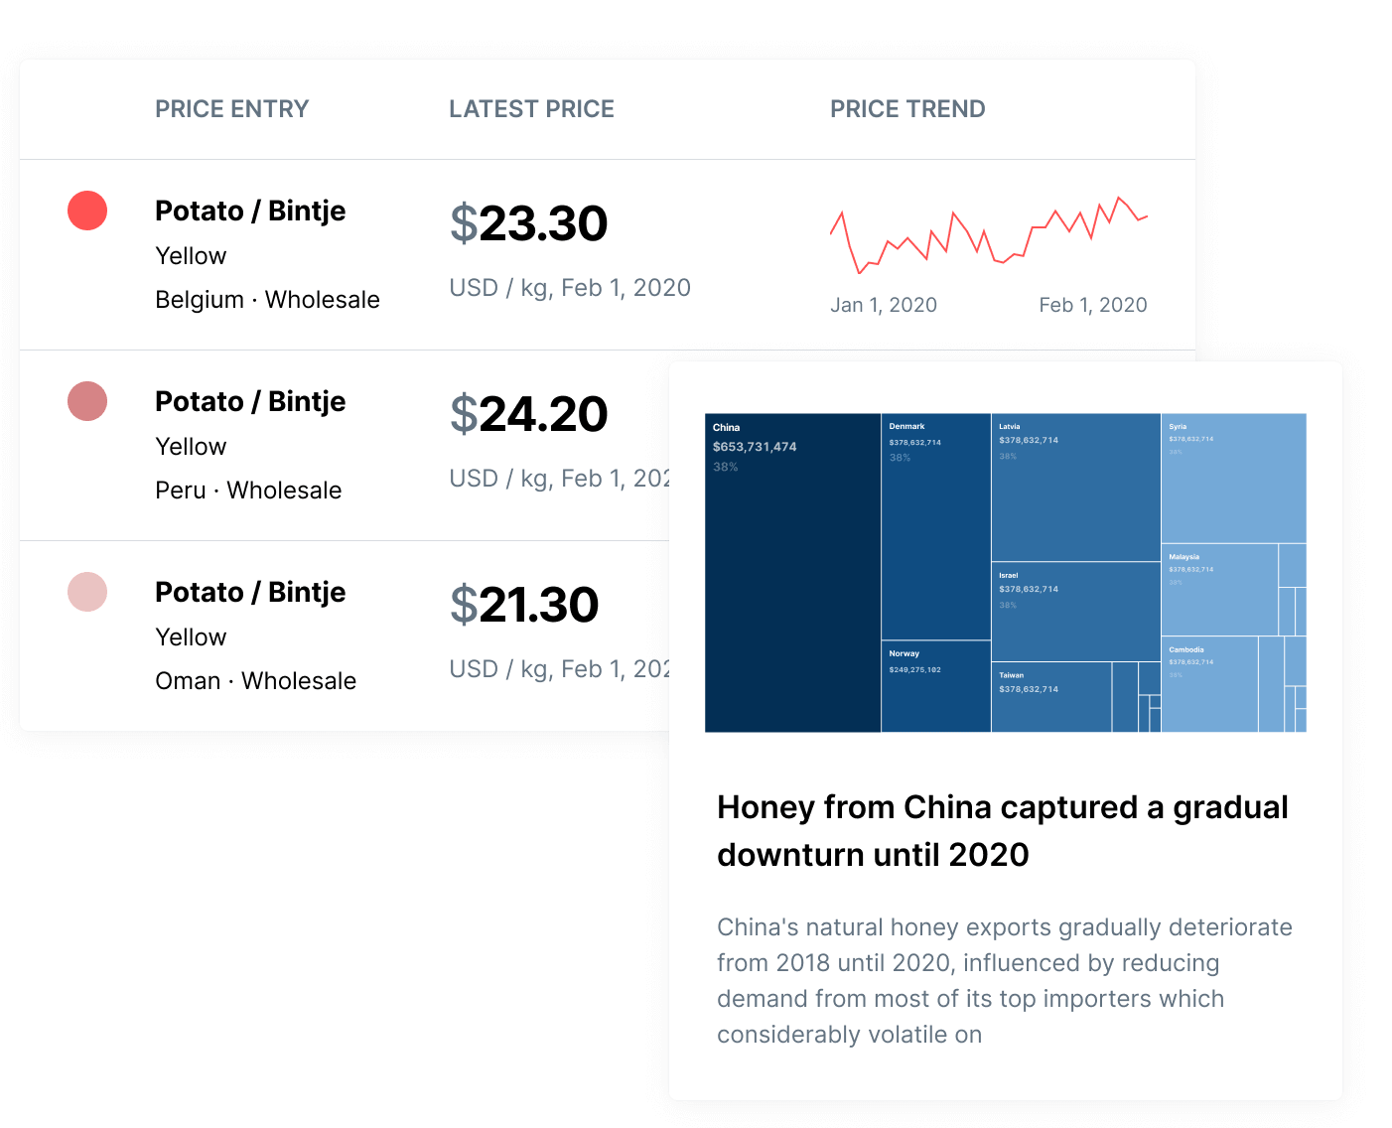Click the red dot beside Belgium potato entry
The height and width of the screenshot is (1128, 1392).
pyautogui.click(x=87, y=211)
